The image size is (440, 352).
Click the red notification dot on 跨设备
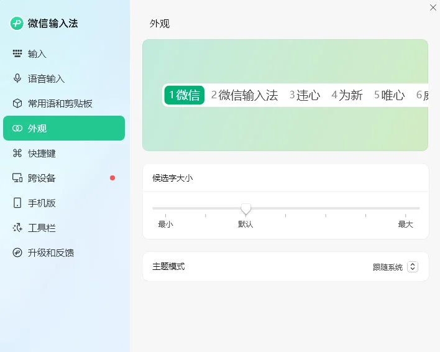[x=112, y=178]
